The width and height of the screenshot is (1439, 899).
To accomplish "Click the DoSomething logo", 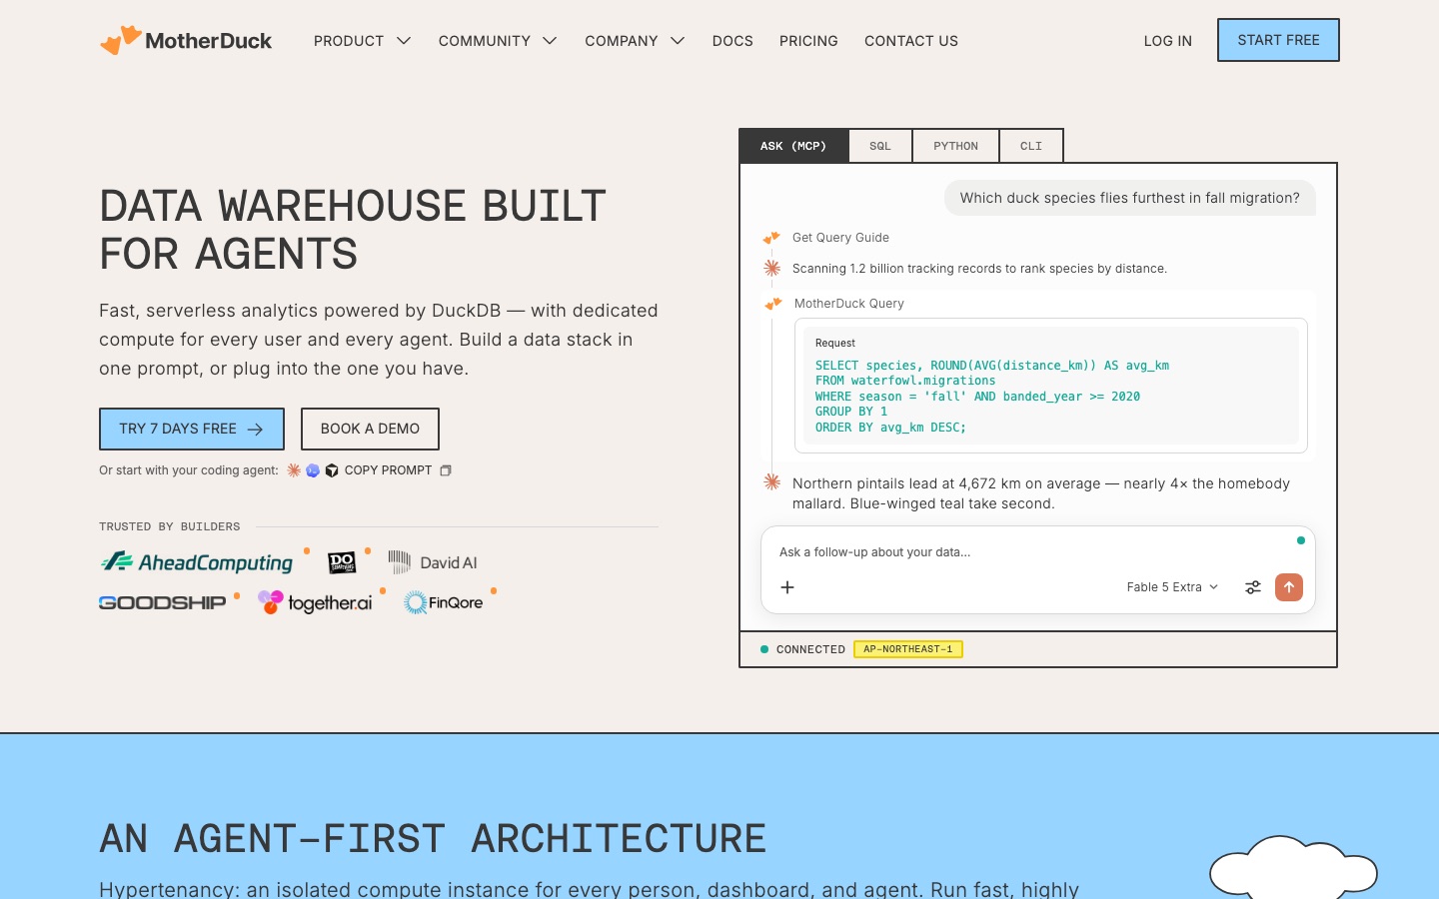I will [x=342, y=562].
